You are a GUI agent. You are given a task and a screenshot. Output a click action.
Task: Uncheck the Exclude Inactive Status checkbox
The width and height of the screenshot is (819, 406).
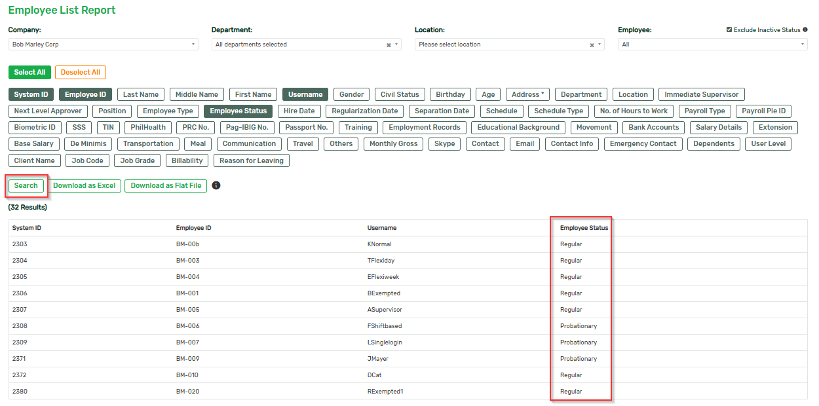point(729,29)
